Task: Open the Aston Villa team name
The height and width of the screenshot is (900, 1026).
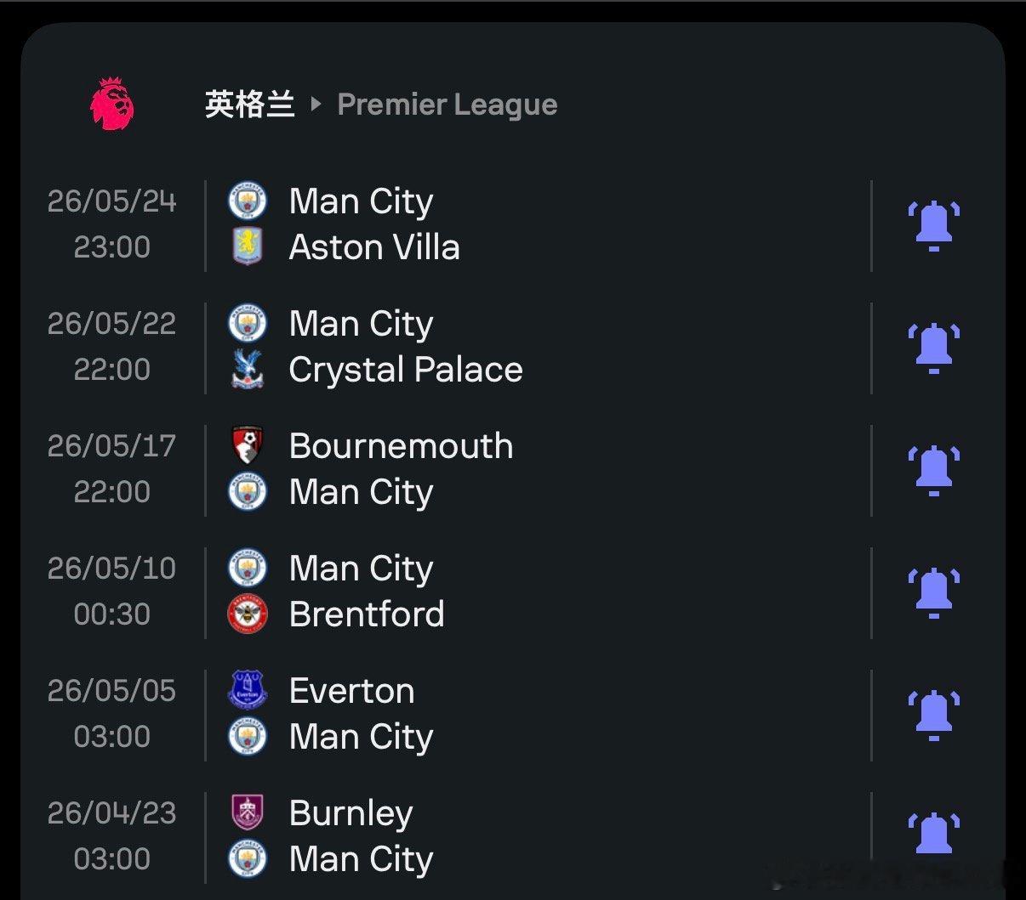Action: click(x=374, y=247)
